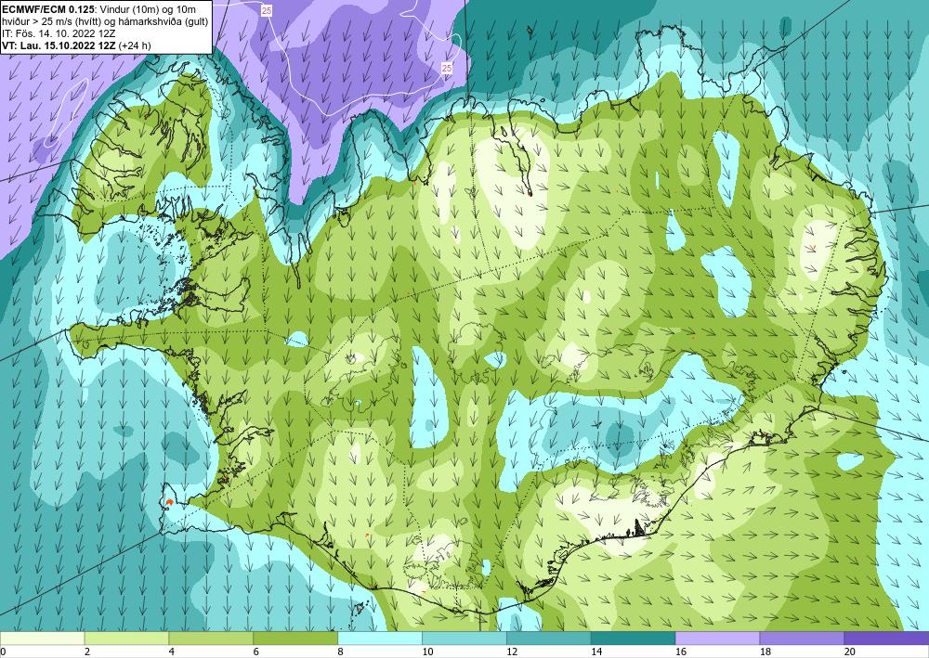Click the pale yellow 0–2 m/s legend swatch
The width and height of the screenshot is (929, 658).
pos(43,639)
